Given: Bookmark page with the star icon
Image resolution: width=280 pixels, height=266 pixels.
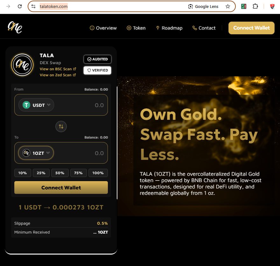Looking at the screenshot, I should (228, 6).
